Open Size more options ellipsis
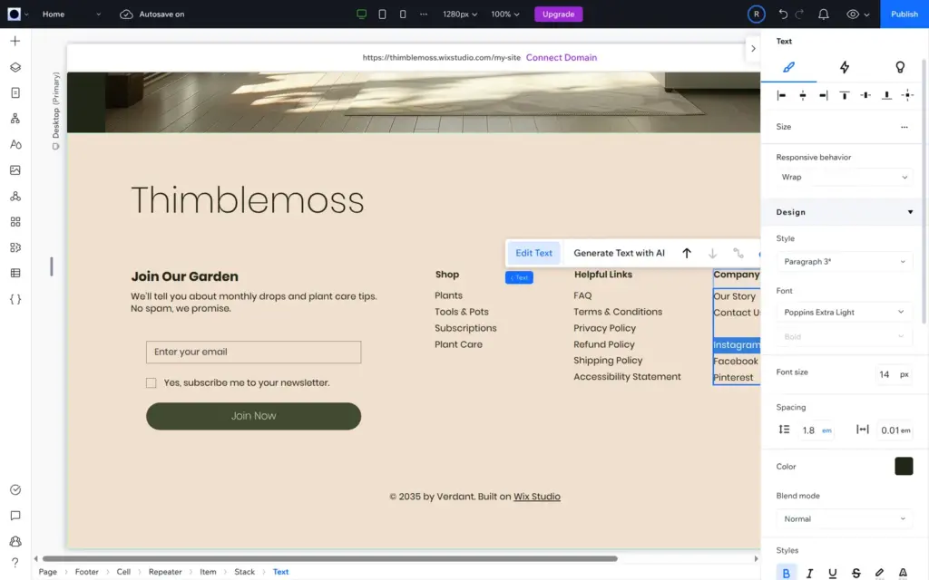Screen dimensions: 929x580 [x=905, y=127]
